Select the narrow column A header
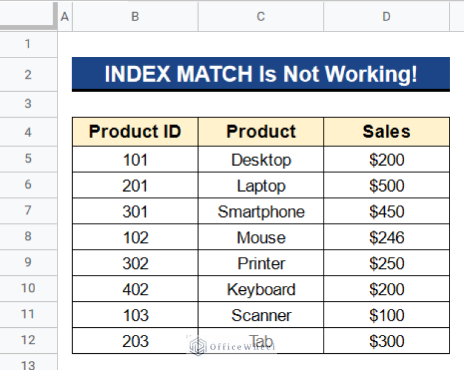The image size is (464, 370). point(65,17)
